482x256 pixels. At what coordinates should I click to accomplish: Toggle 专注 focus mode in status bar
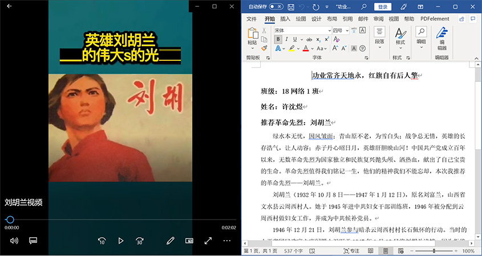[x=351, y=251]
